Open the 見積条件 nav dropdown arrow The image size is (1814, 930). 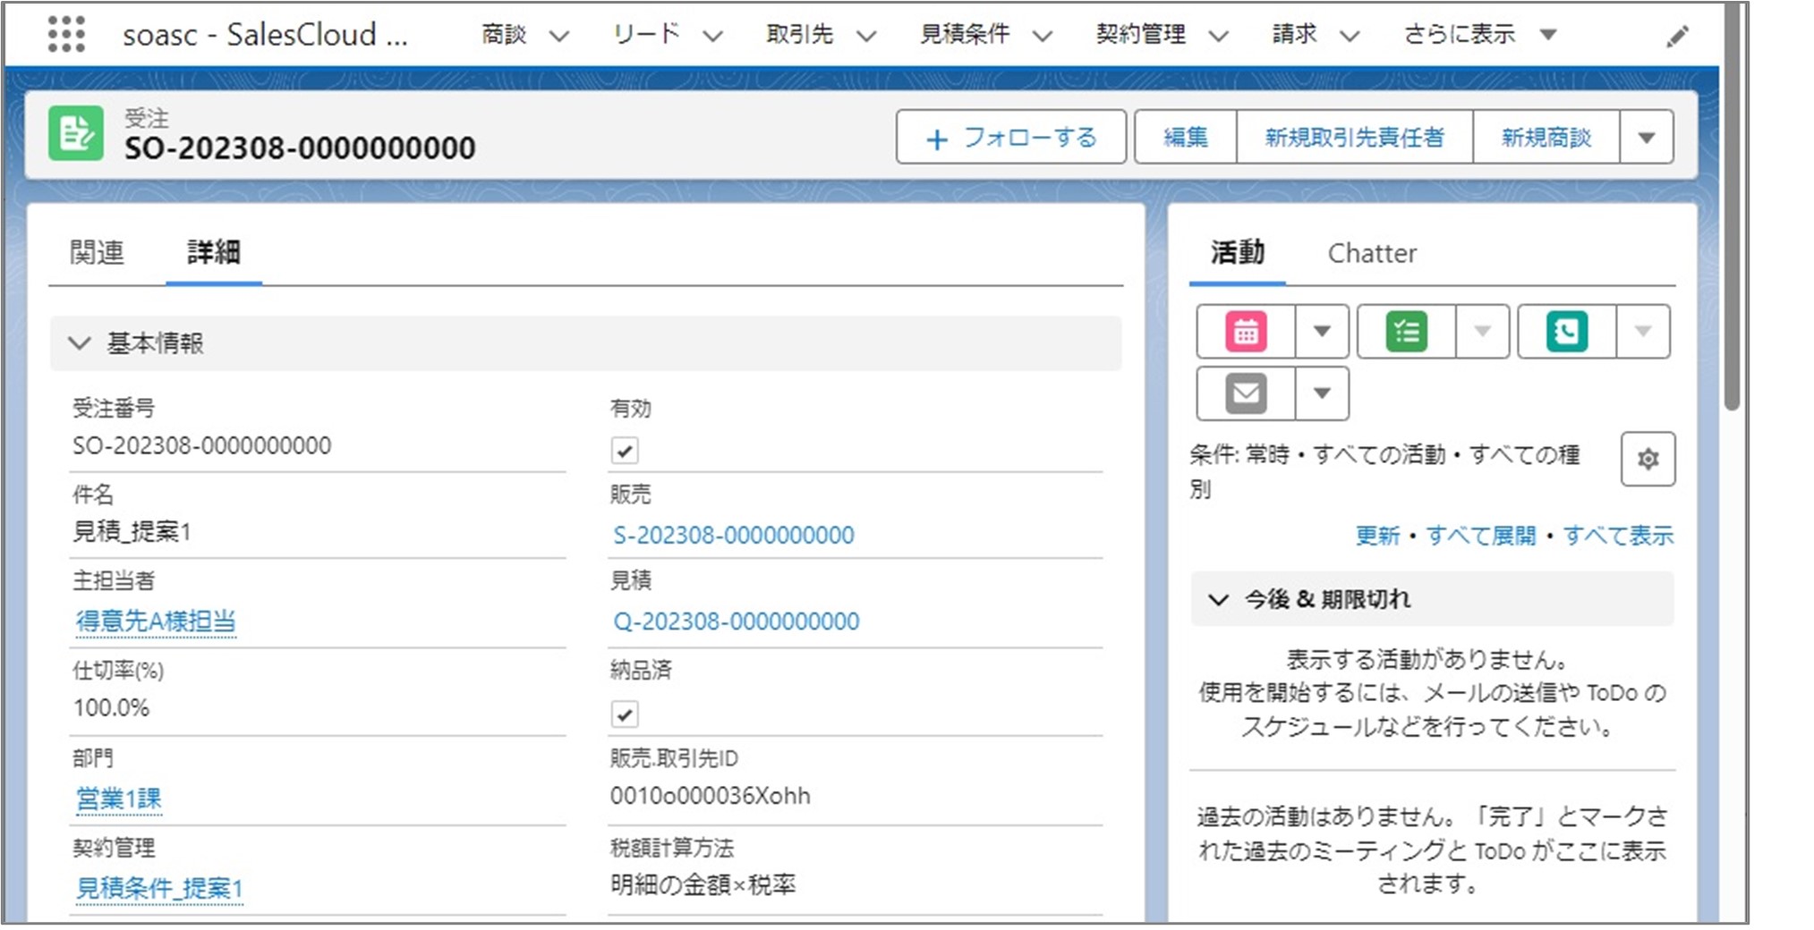point(1042,36)
